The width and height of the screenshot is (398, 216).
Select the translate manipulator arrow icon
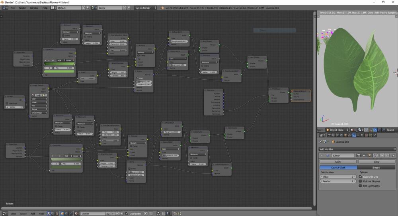click(x=375, y=130)
